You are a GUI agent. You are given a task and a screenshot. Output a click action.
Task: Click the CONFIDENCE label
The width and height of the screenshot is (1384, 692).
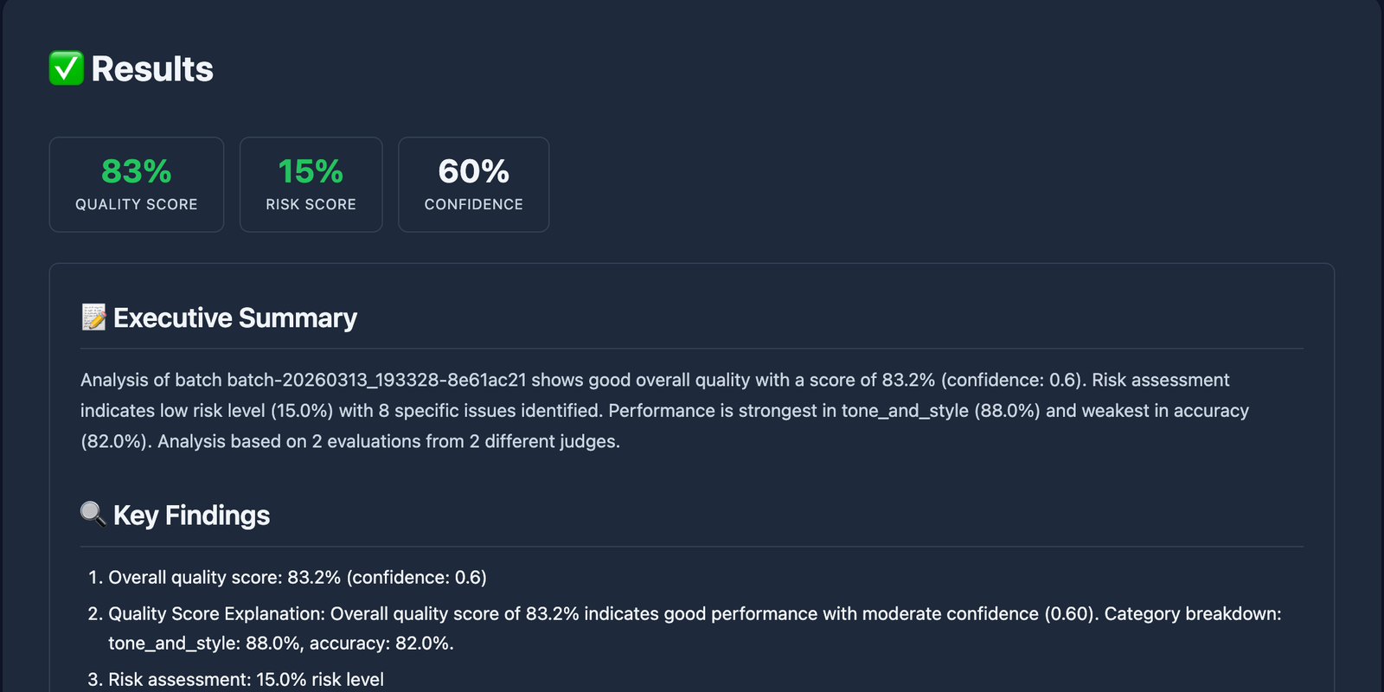coord(473,204)
